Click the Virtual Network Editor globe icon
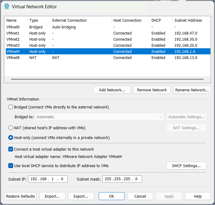This screenshot has width=215, height=205. [7, 6]
